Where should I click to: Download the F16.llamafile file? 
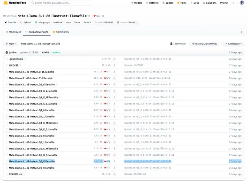coord(114,78)
